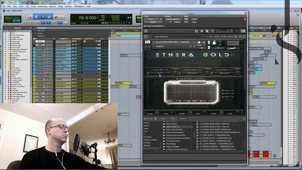This screenshot has width=302, height=170.
Task: Open the Track menu
Action: [x=21, y=6]
